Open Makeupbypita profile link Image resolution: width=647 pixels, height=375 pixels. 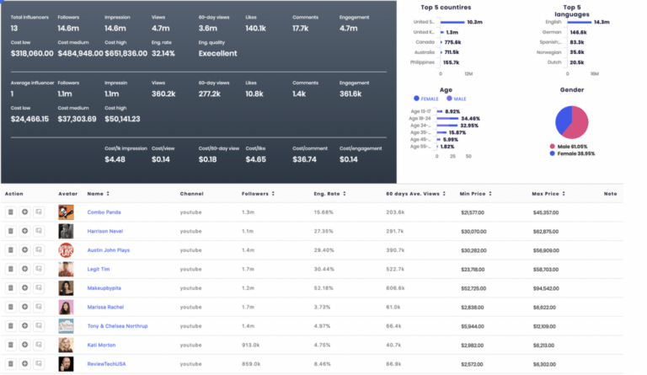click(x=104, y=288)
